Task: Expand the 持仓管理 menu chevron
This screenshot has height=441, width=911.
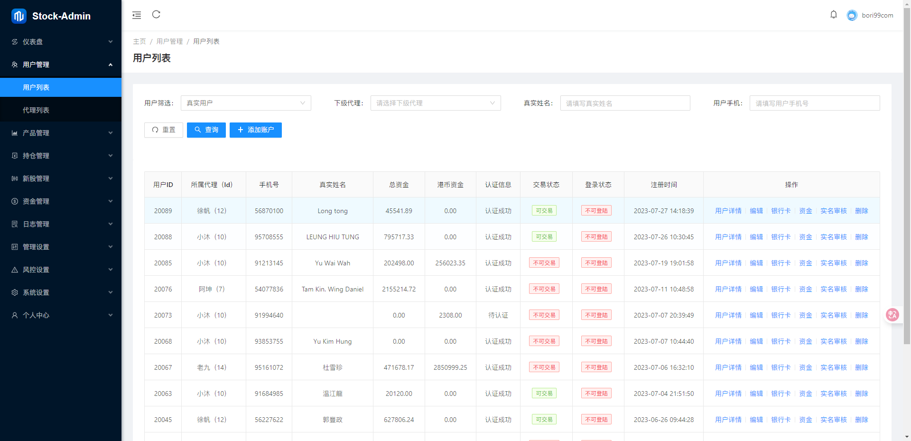Action: click(111, 156)
